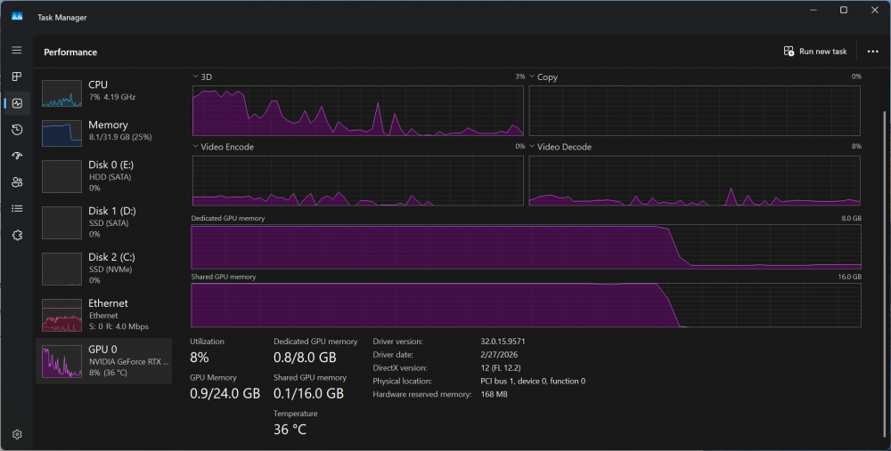Open the Services puzzle-piece icon

point(16,235)
